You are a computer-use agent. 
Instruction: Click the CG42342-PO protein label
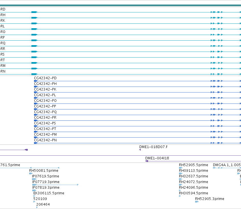click(45, 101)
